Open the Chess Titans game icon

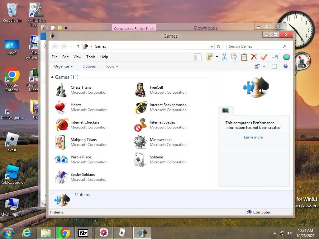coord(61,90)
